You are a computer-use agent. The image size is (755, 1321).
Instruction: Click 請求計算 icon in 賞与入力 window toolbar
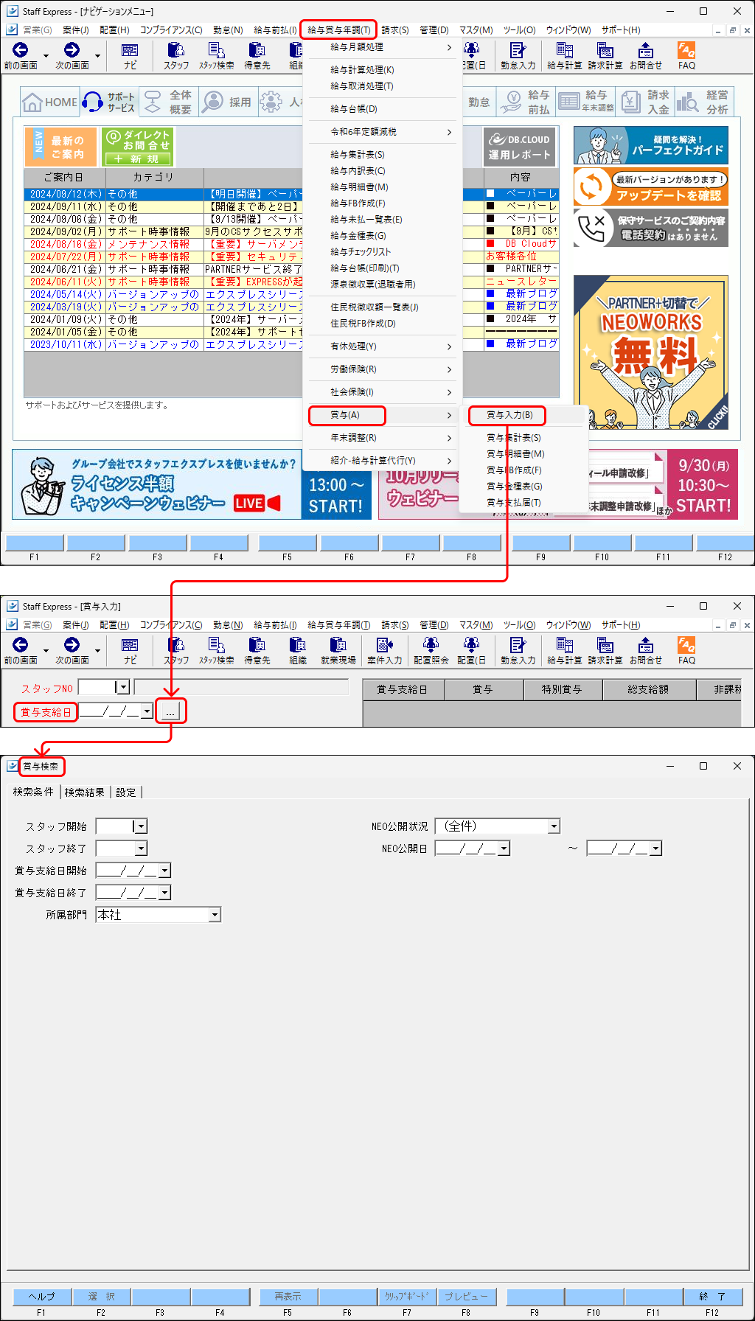click(x=605, y=650)
